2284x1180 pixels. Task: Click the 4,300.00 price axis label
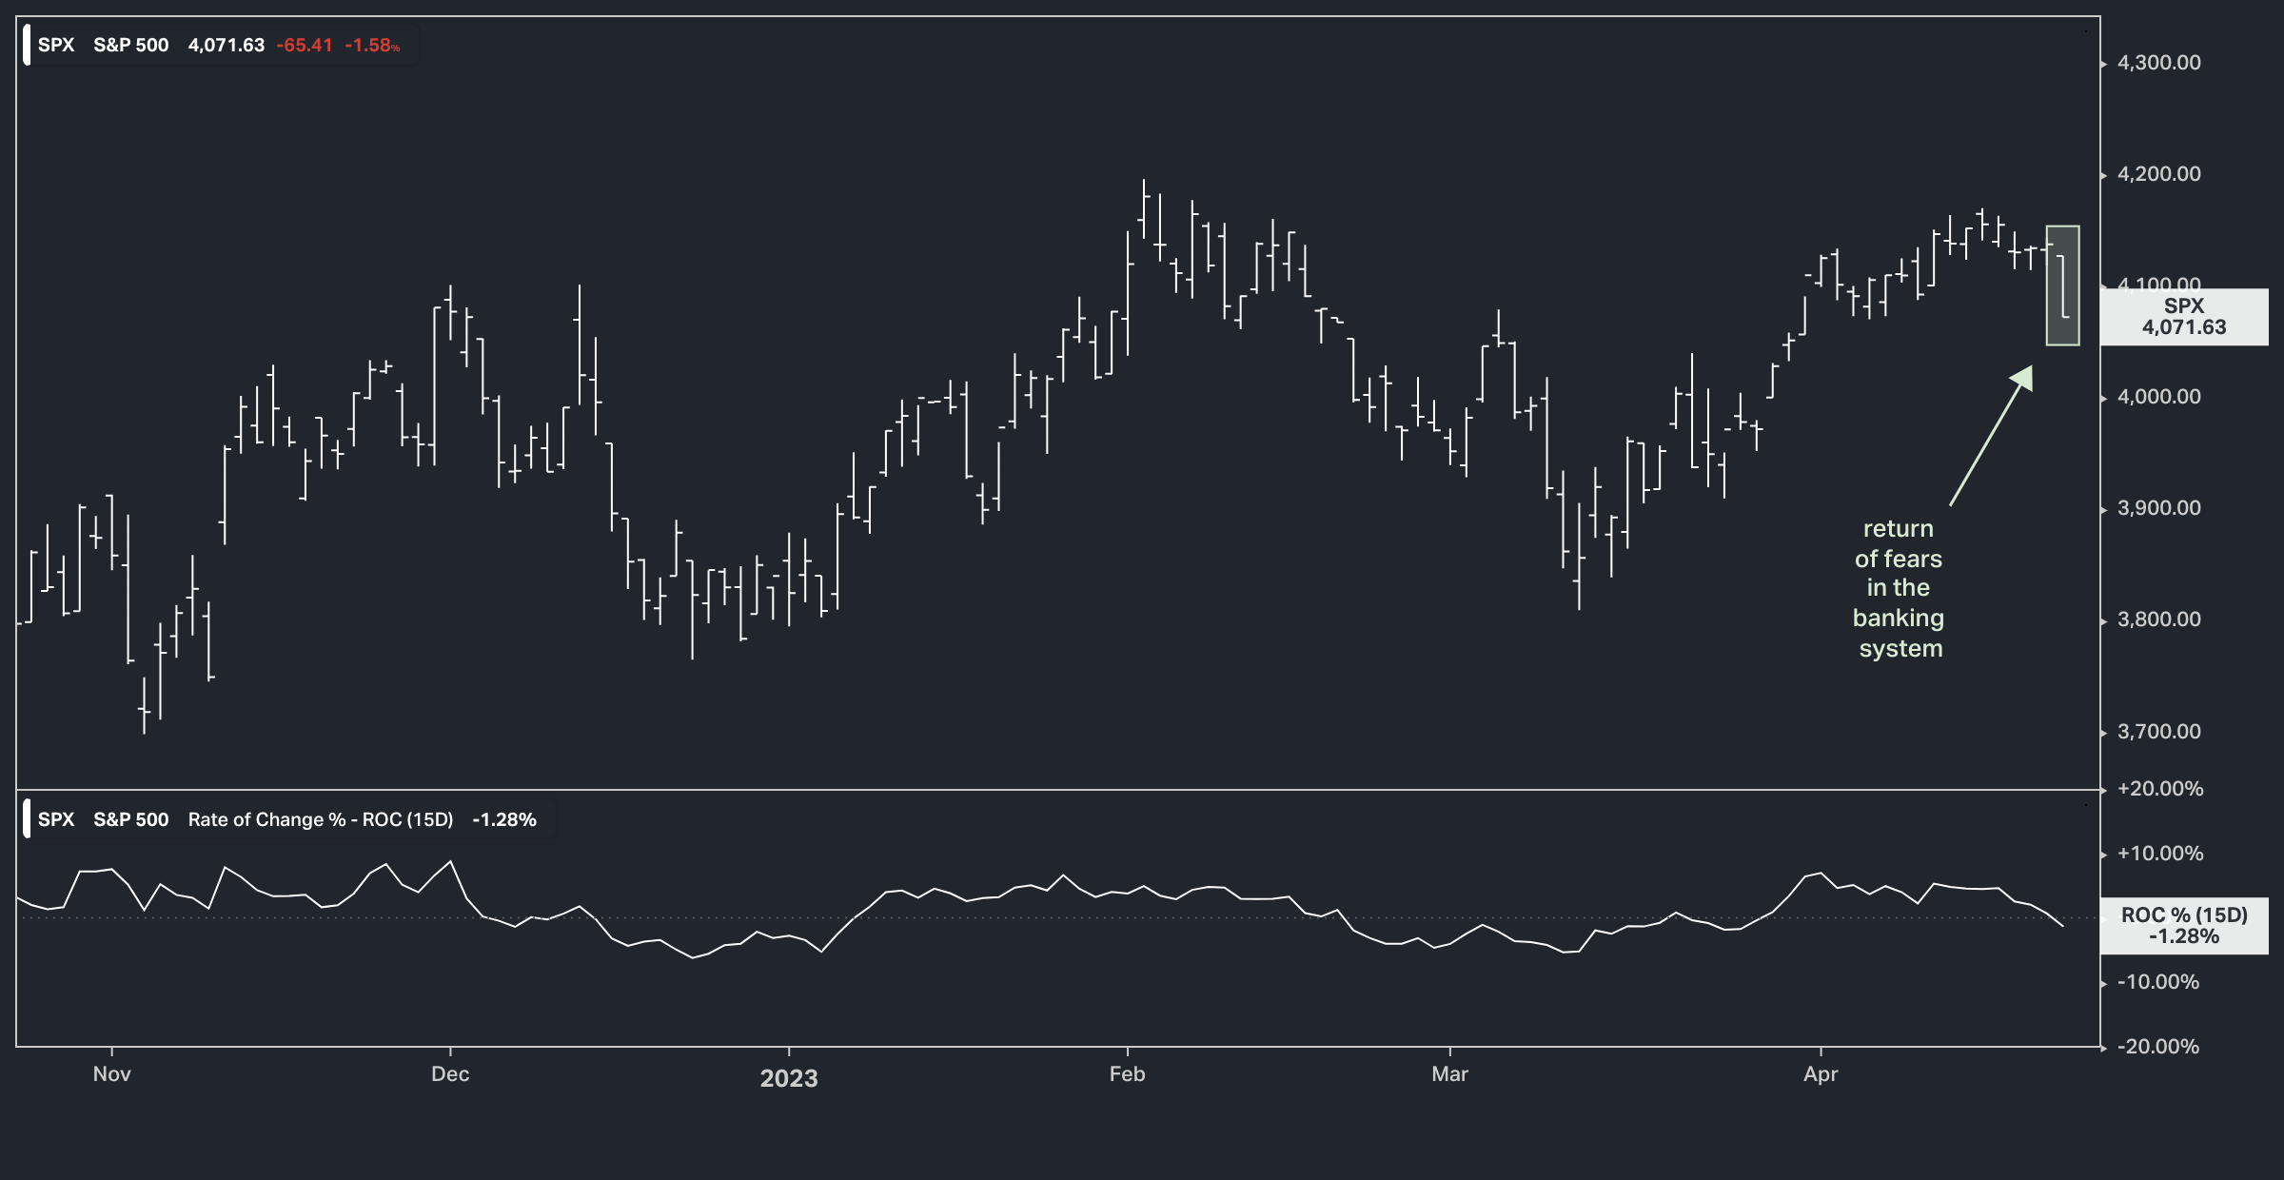coord(2159,63)
